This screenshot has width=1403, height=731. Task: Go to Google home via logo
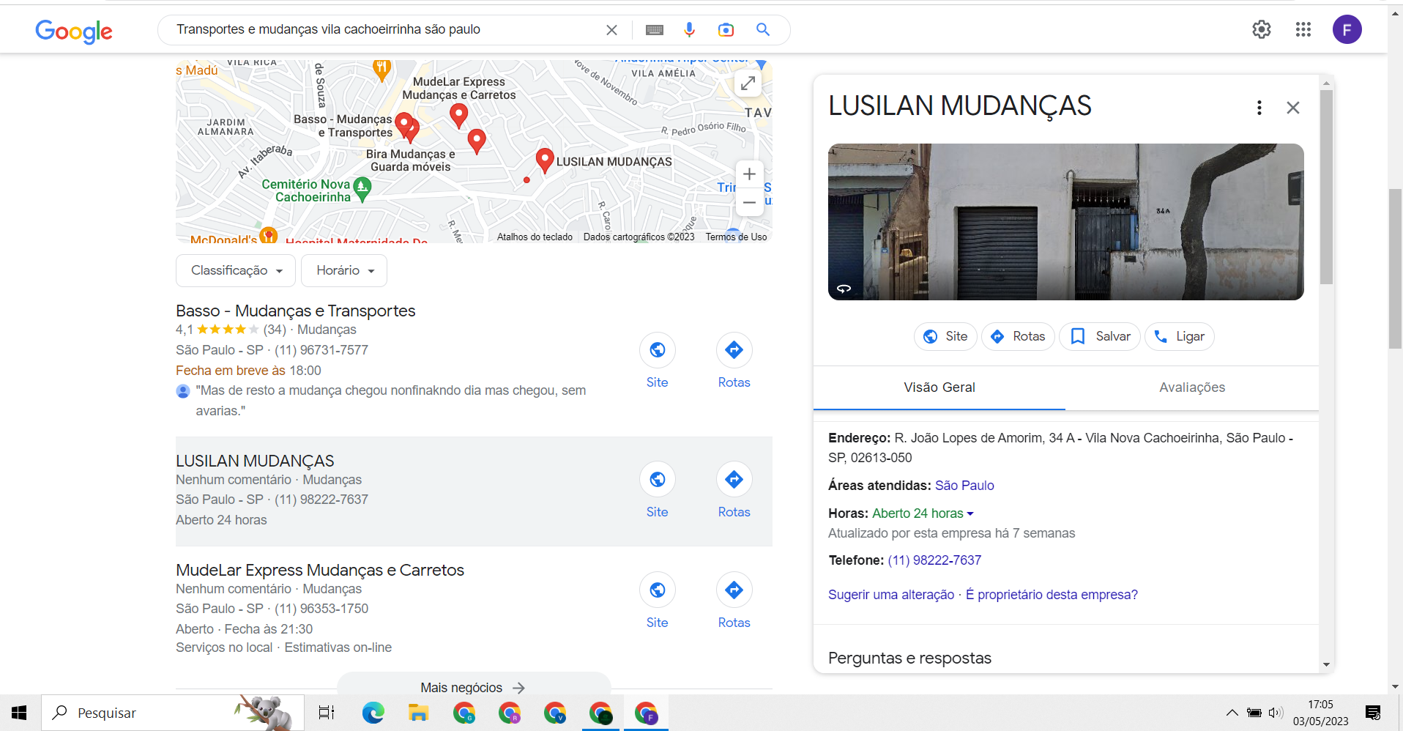(74, 31)
